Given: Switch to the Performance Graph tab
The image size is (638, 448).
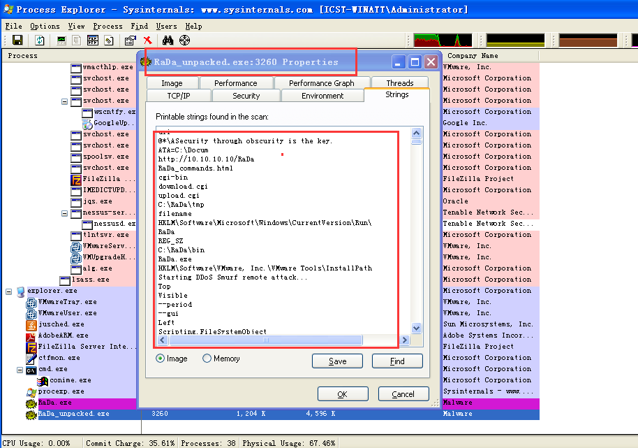Looking at the screenshot, I should tap(322, 83).
